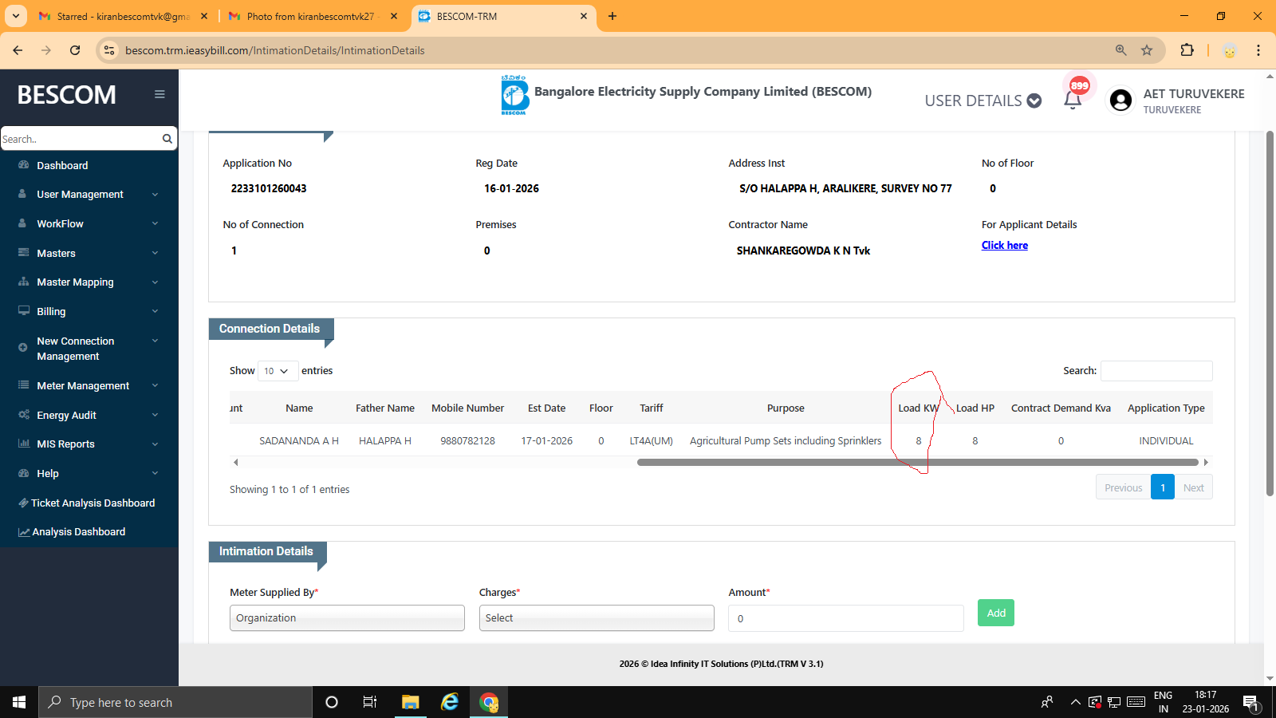
Task: Open Analysis Dashboard menu item
Action: pos(78,531)
